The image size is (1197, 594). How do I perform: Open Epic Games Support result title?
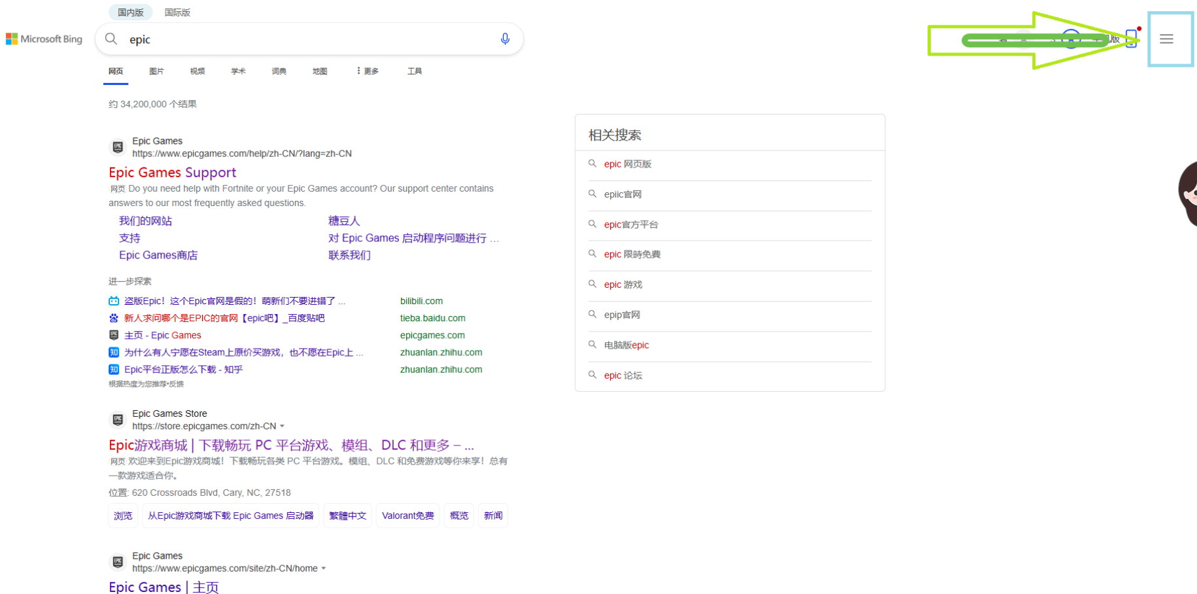tap(173, 172)
